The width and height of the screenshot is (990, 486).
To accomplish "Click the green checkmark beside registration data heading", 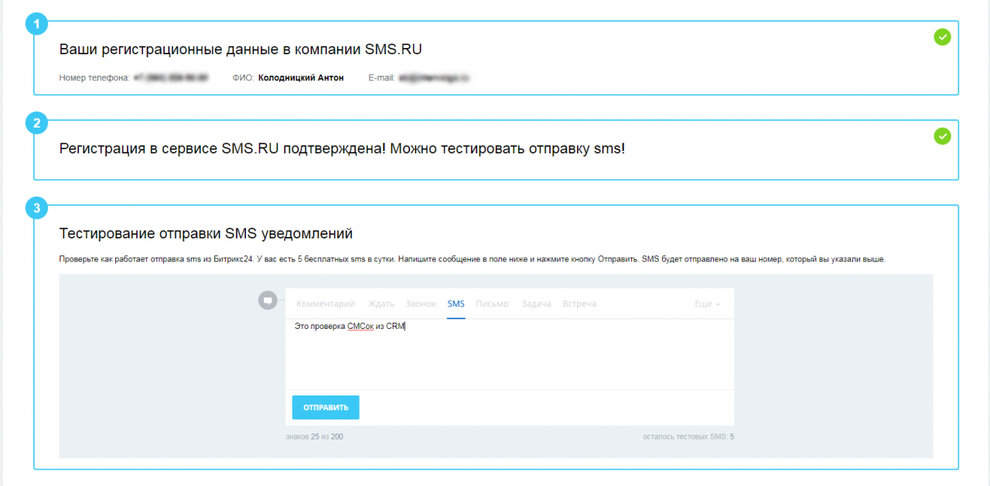I will coord(942,36).
